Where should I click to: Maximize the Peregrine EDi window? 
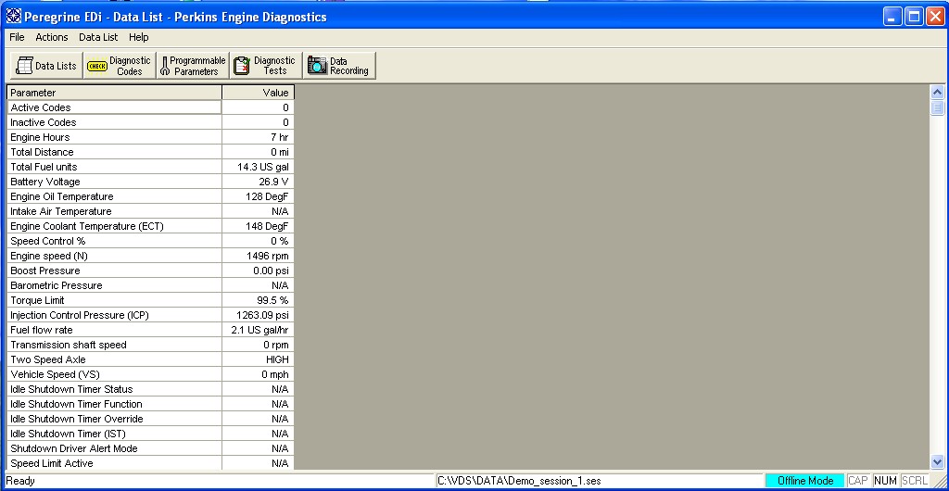[x=914, y=17]
